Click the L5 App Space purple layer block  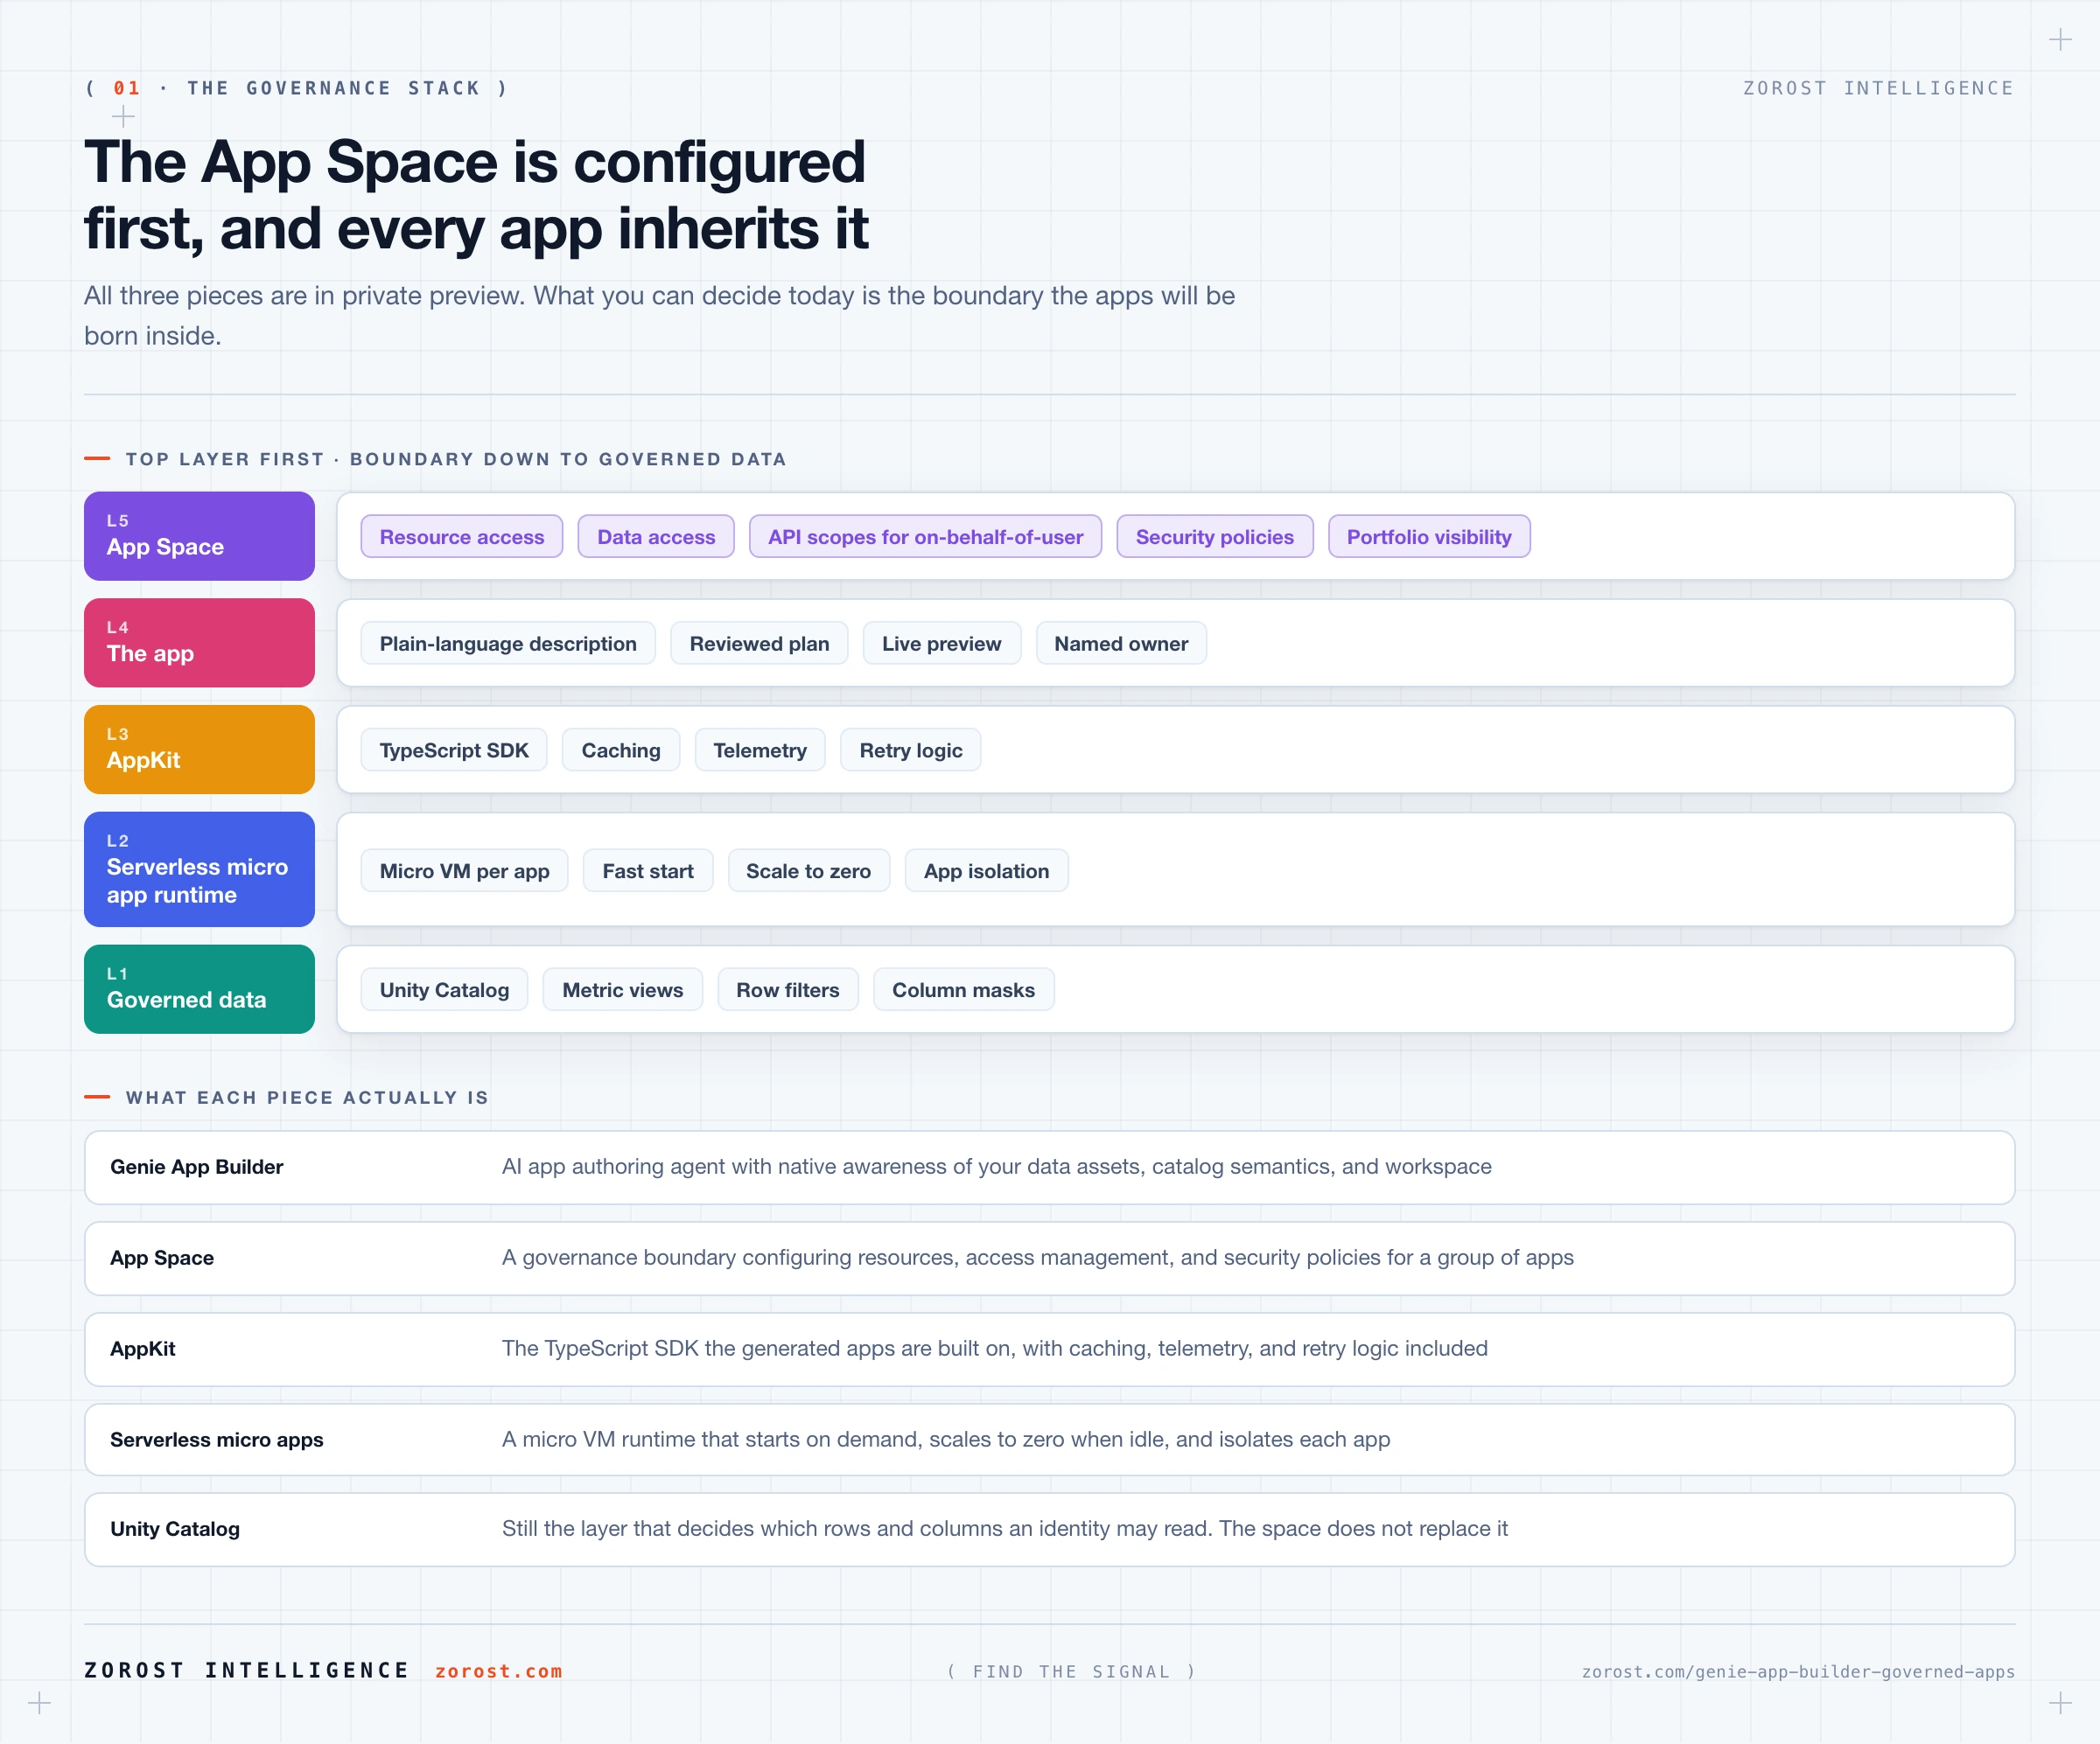point(199,535)
